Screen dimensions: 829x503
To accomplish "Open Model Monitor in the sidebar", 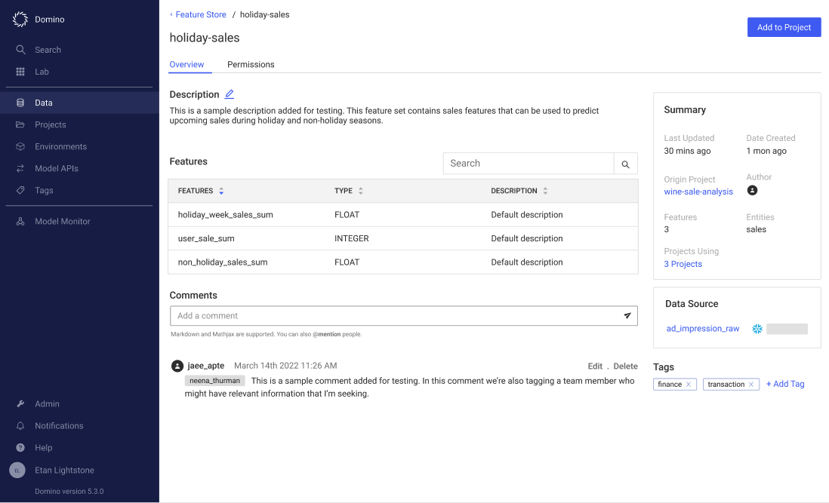I will pyautogui.click(x=62, y=222).
